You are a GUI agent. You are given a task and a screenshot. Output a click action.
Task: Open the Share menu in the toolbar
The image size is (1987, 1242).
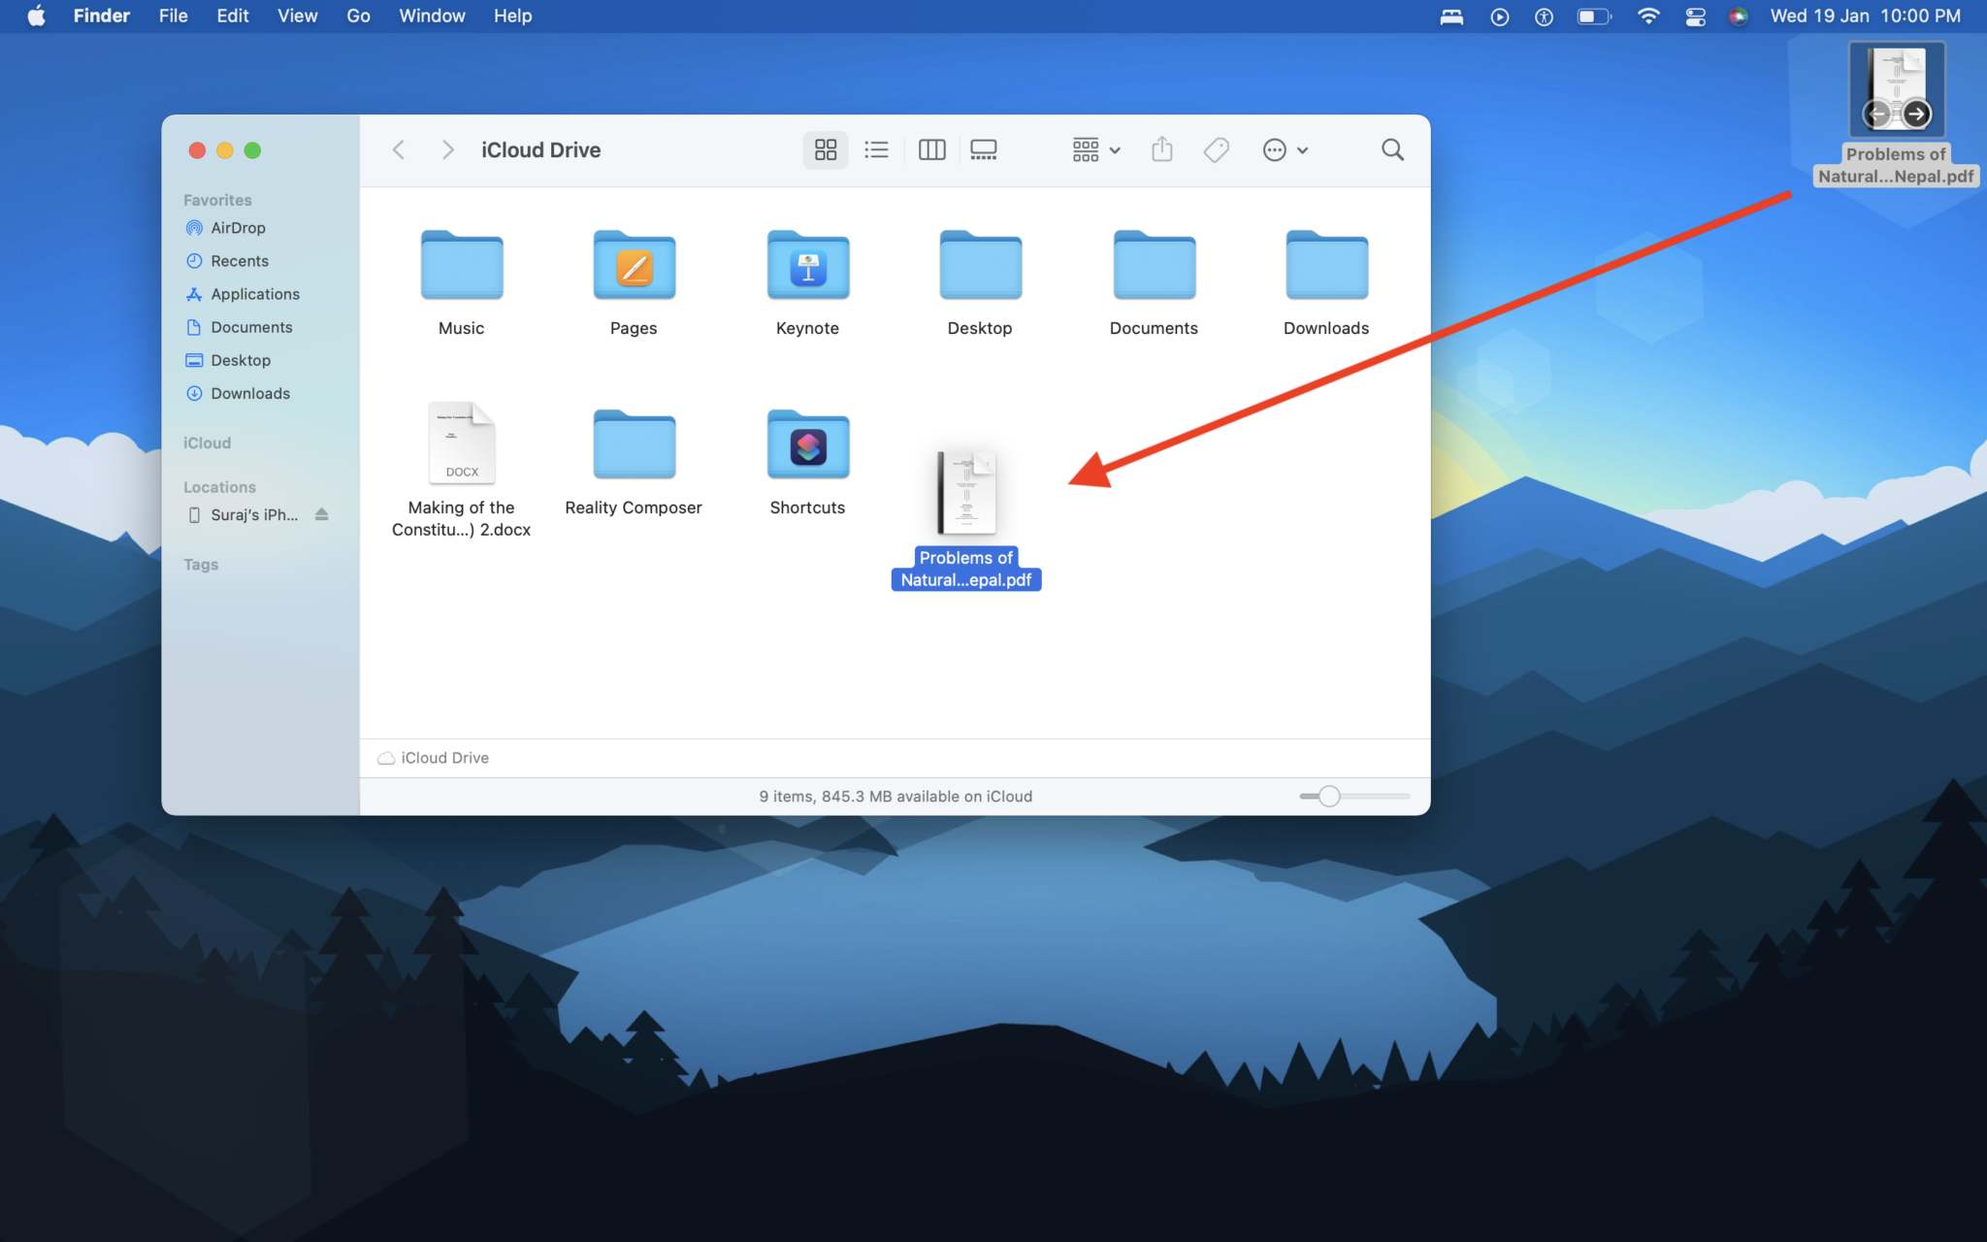point(1161,149)
